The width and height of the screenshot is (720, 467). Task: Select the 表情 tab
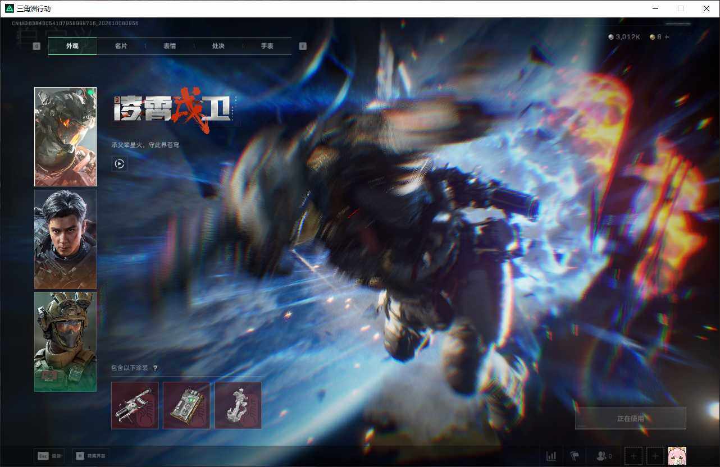(x=170, y=46)
